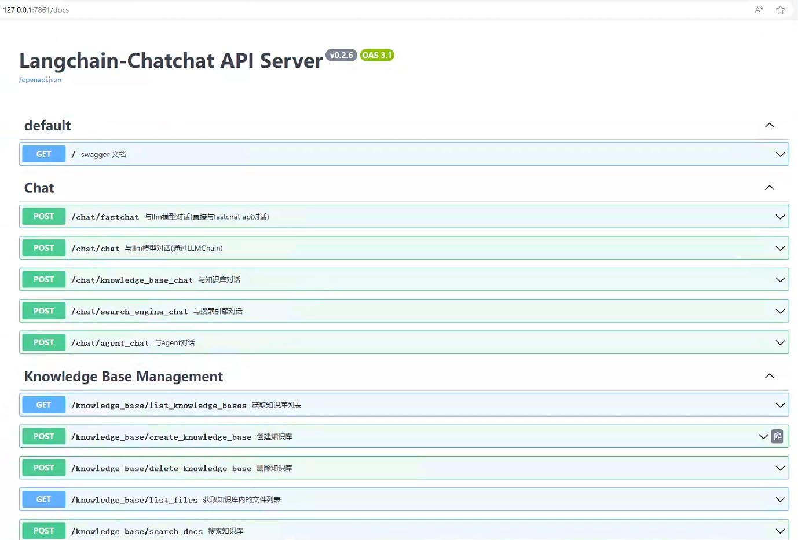Viewport: 798px width, 540px height.
Task: Click GET badge of list_knowledge_bases
Action: pos(44,405)
